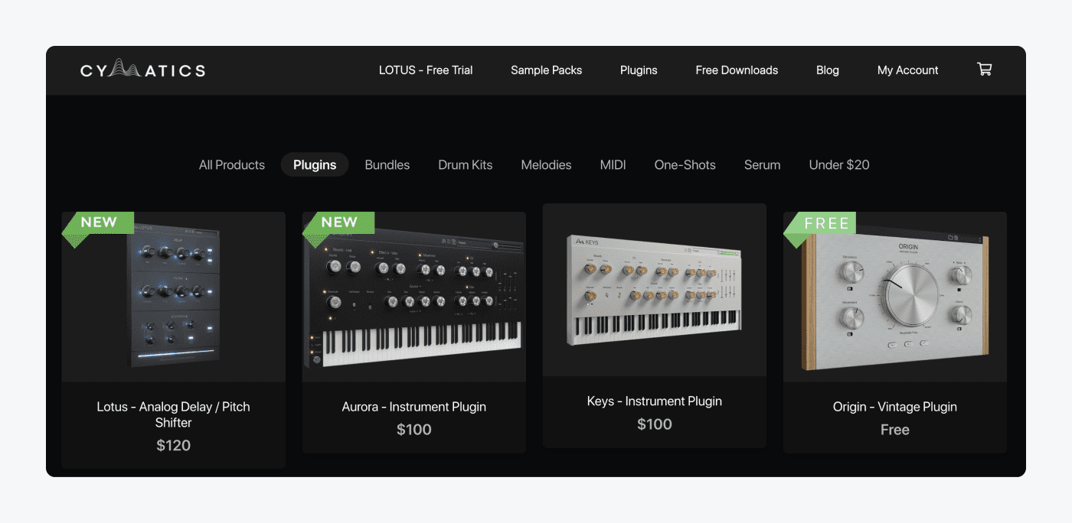Open the Origin plugin product image
This screenshot has width=1072, height=523.
point(895,297)
